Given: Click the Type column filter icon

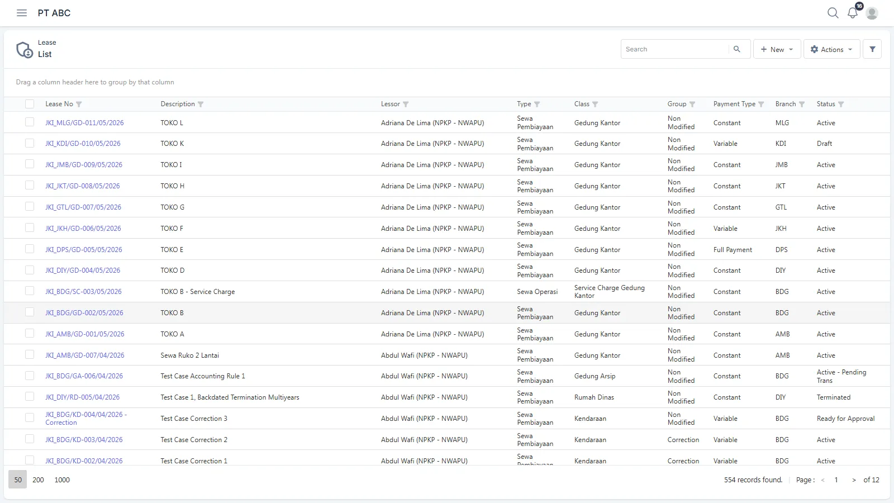Looking at the screenshot, I should 537,105.
